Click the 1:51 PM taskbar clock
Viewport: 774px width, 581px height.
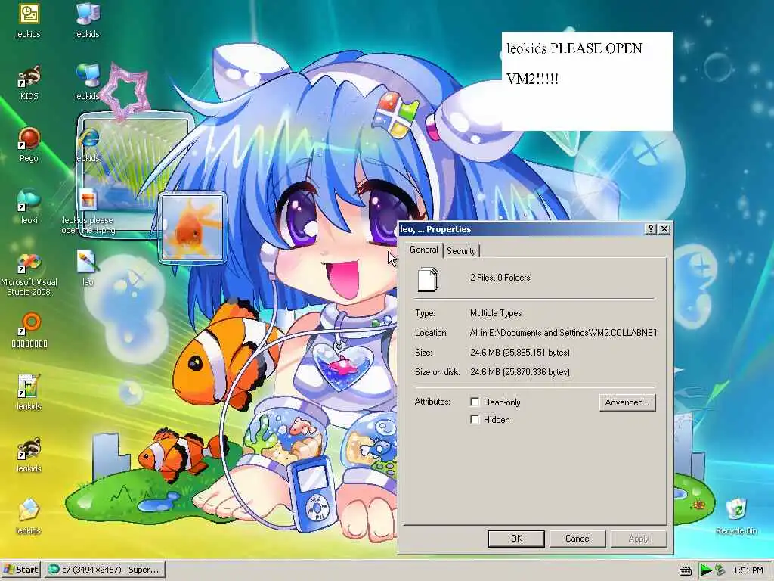748,570
